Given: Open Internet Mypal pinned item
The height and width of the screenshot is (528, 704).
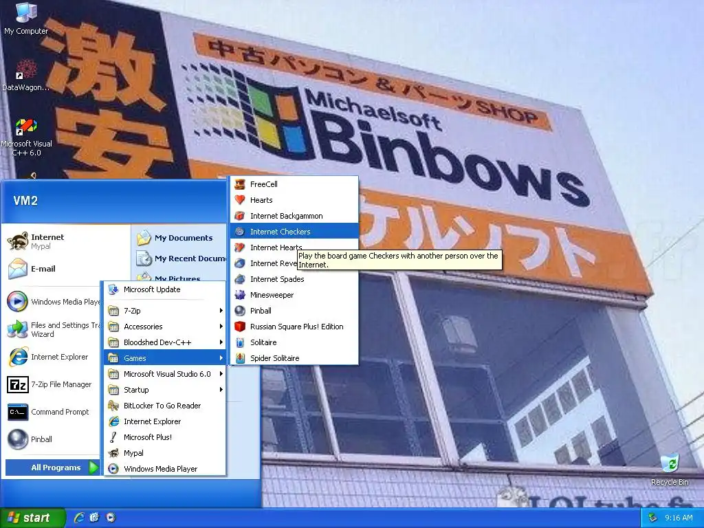Looking at the screenshot, I should click(x=67, y=241).
